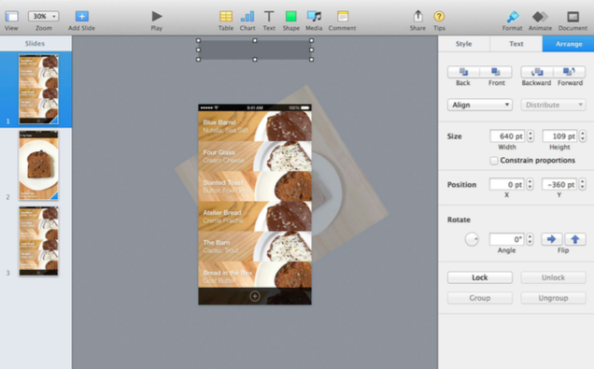The image size is (594, 369).
Task: Move object Forward one layer
Action: (x=570, y=72)
